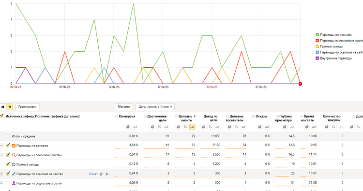363x191 pixels.
Task: Show pie chart for Конверсия column
Action: [x=128, y=127]
